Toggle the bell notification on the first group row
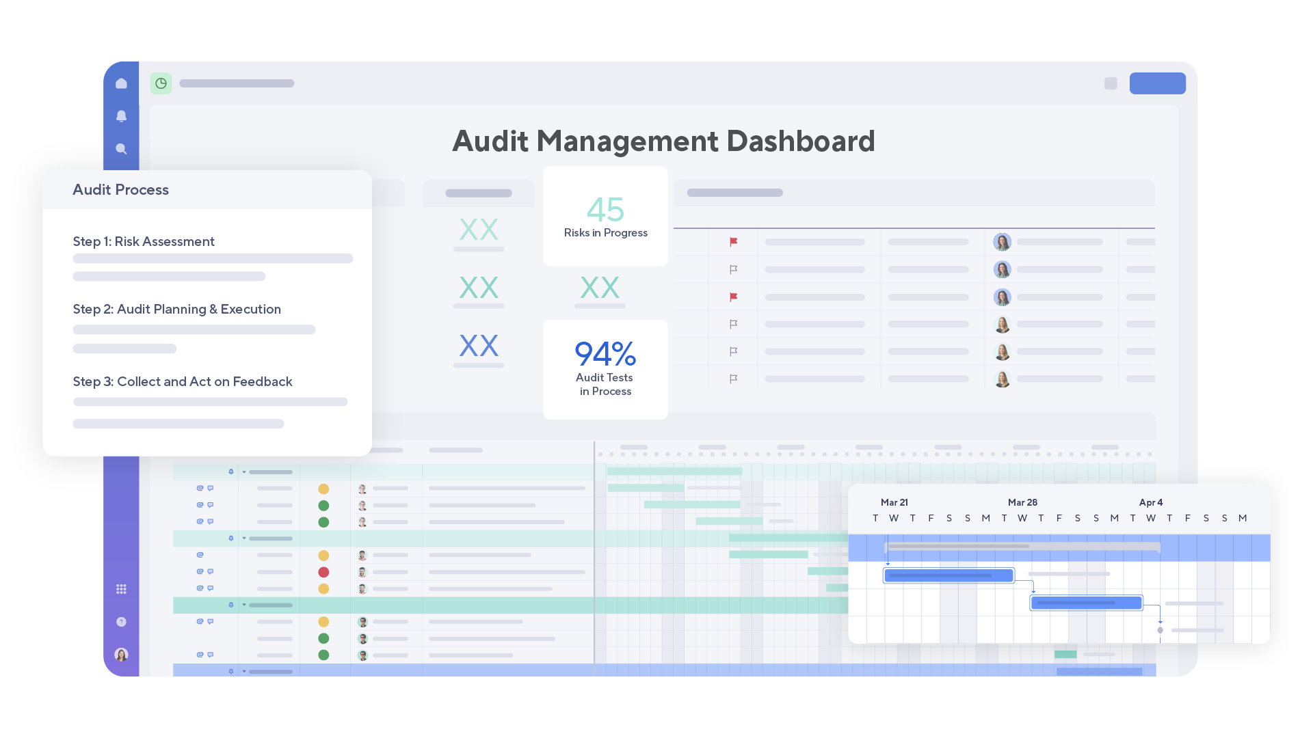This screenshot has width=1313, height=738. 230,471
